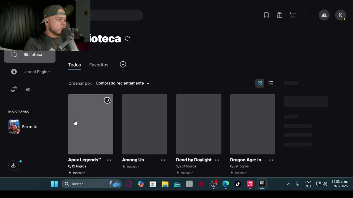Open Microsoft Edge from the taskbar

tap(226, 184)
